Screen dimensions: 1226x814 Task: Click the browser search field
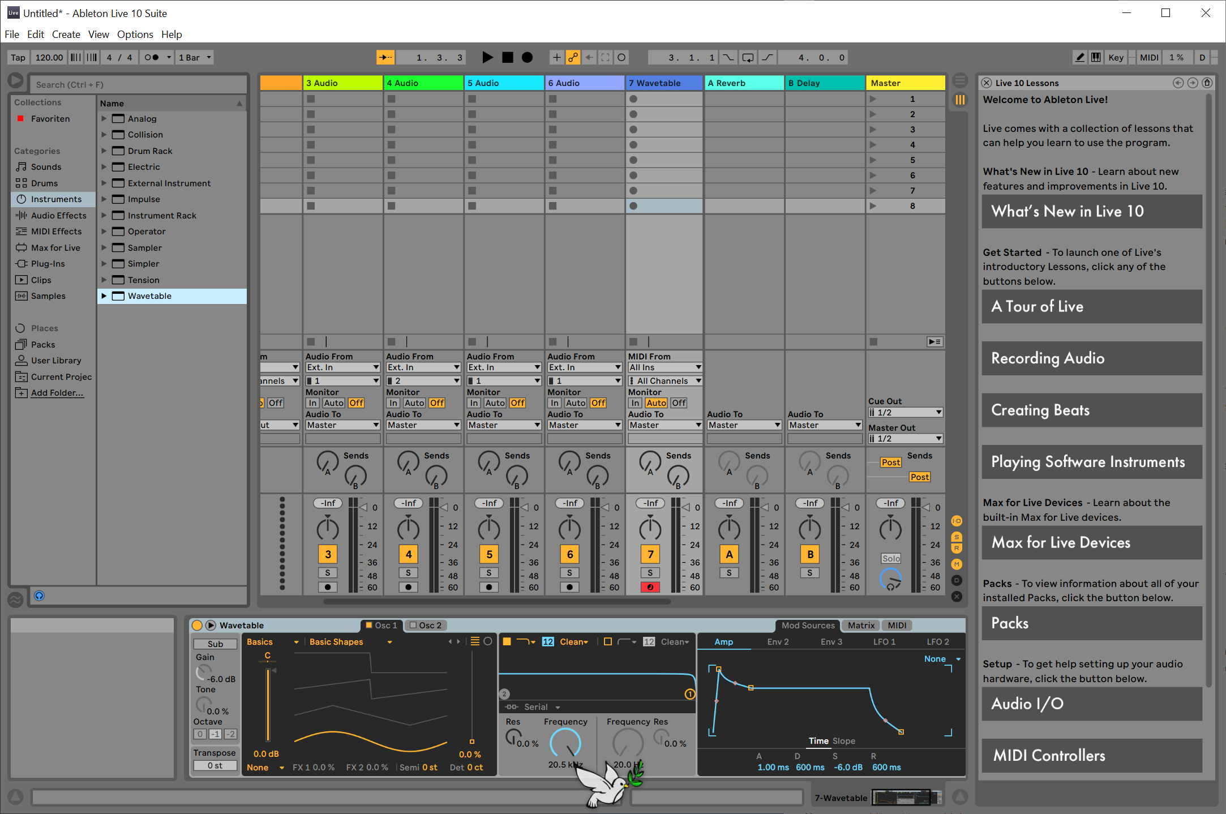click(x=138, y=84)
